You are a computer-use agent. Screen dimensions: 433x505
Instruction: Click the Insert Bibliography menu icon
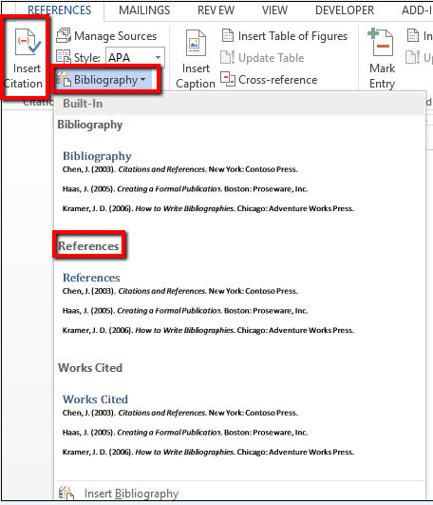(x=66, y=493)
